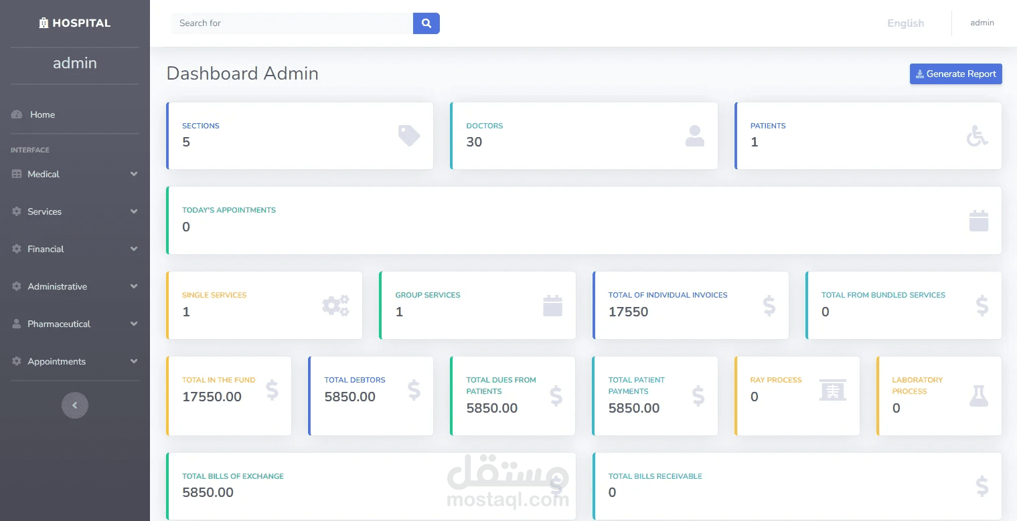Screen dimensions: 1017x521
Task: Click the RAY PROCESS label
Action: pyautogui.click(x=776, y=380)
